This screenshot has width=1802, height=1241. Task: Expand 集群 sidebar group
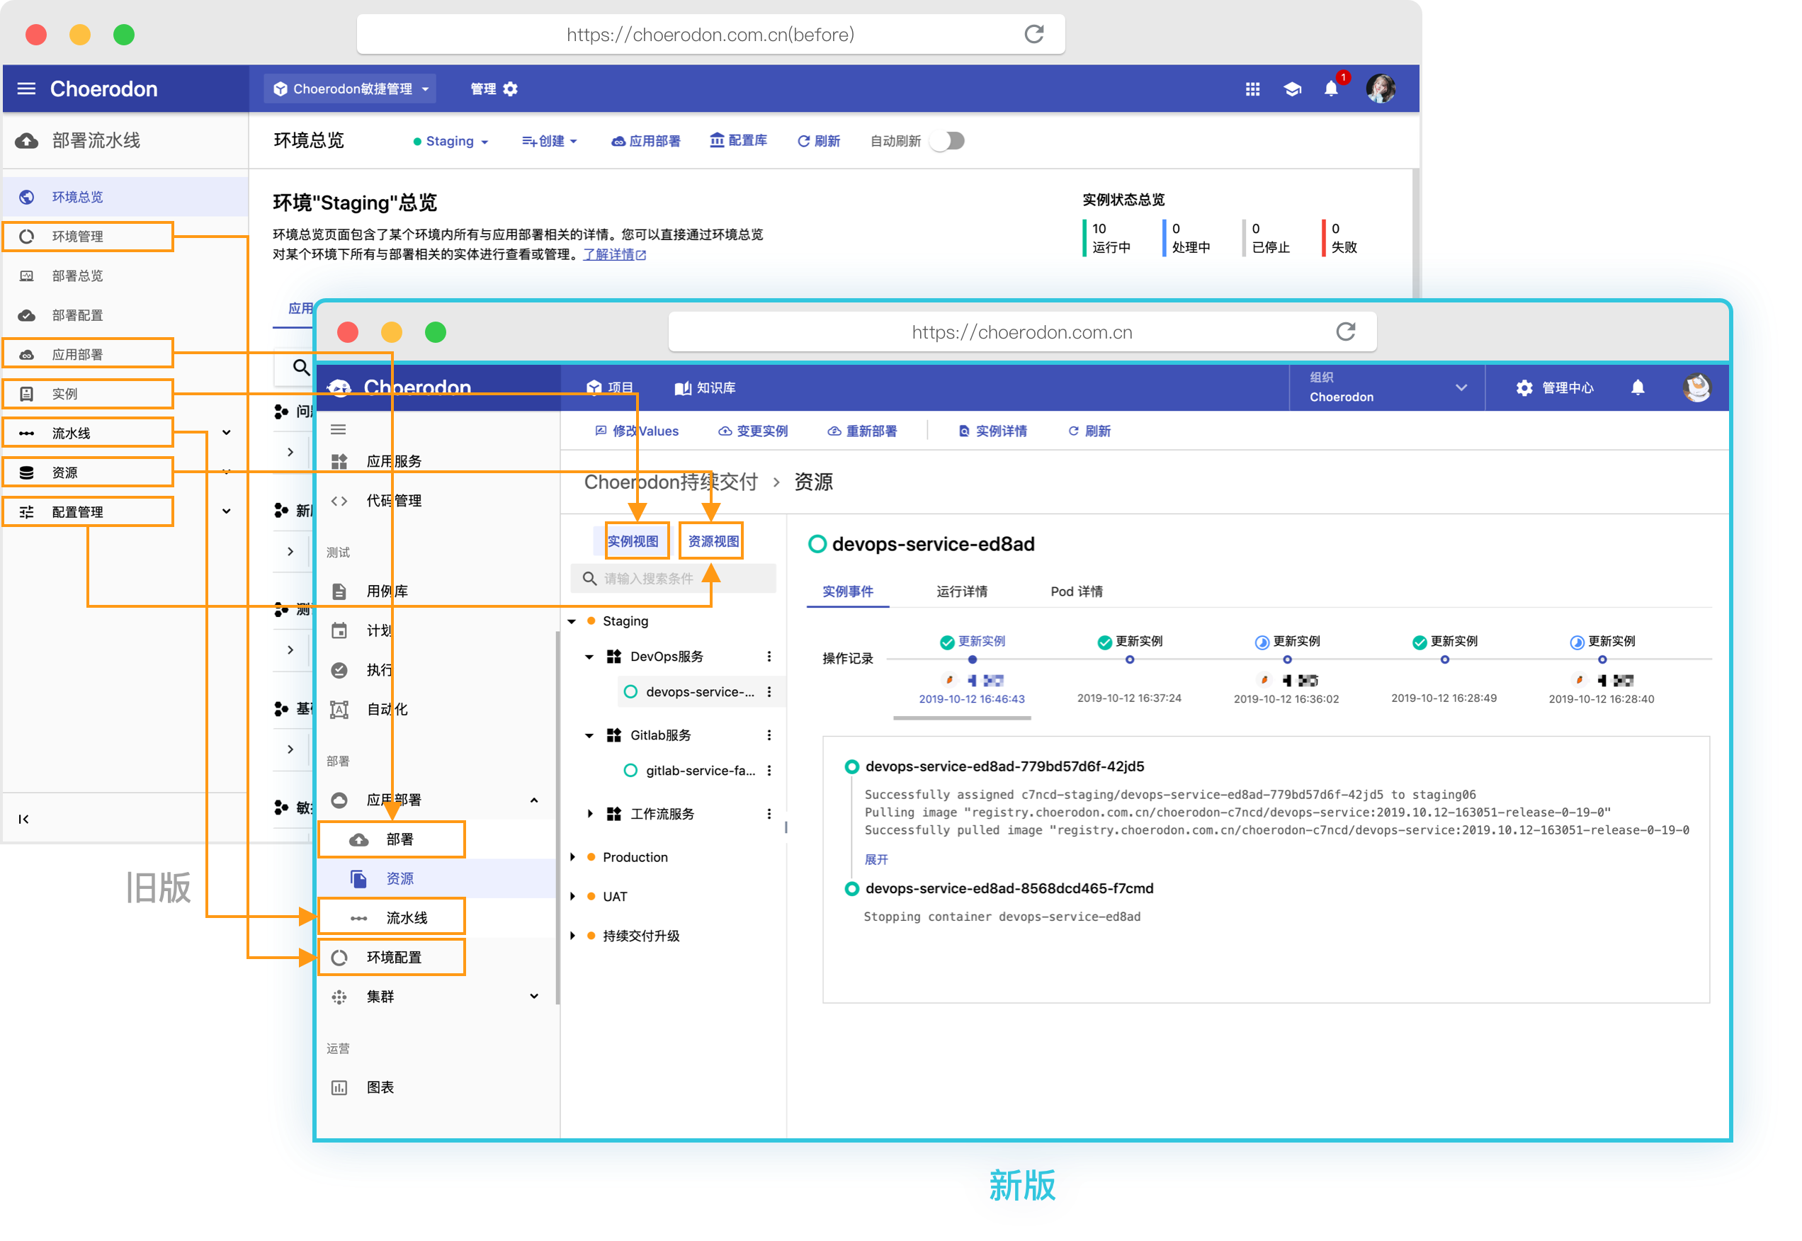click(534, 997)
